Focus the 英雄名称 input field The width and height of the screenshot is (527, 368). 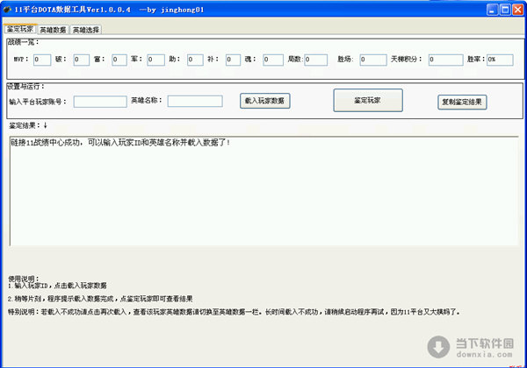point(195,102)
